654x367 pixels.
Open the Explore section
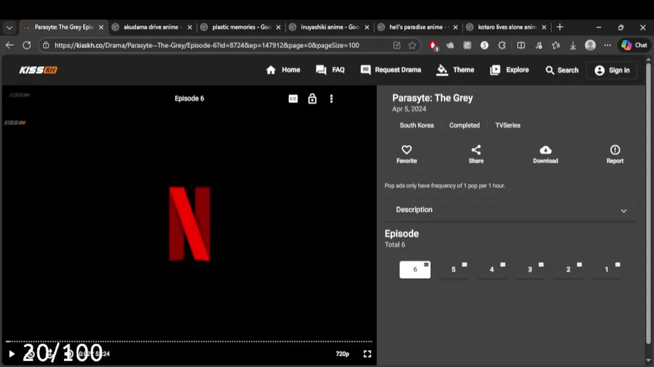coord(509,70)
